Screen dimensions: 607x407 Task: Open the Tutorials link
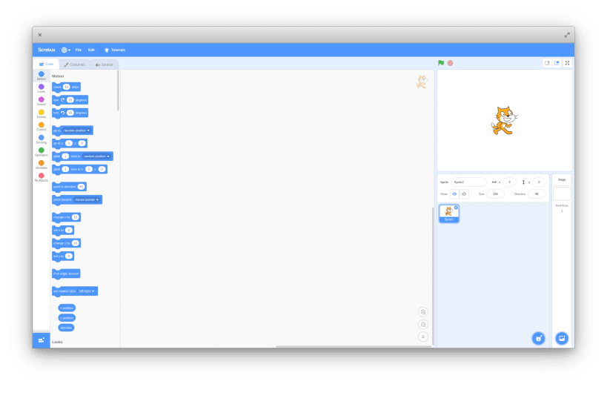coord(115,50)
